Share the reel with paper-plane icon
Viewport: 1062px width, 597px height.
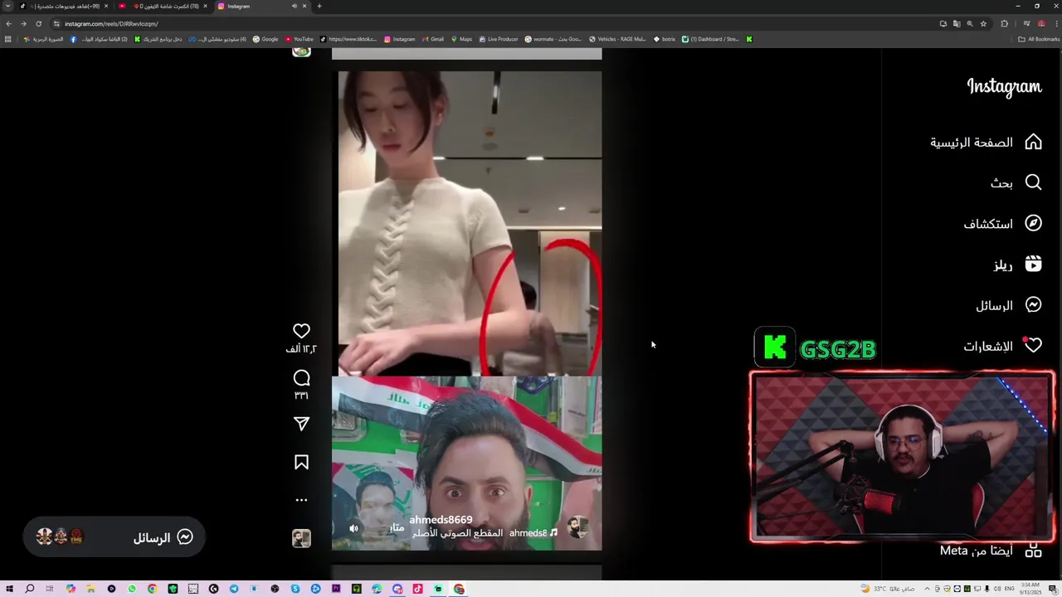301,424
